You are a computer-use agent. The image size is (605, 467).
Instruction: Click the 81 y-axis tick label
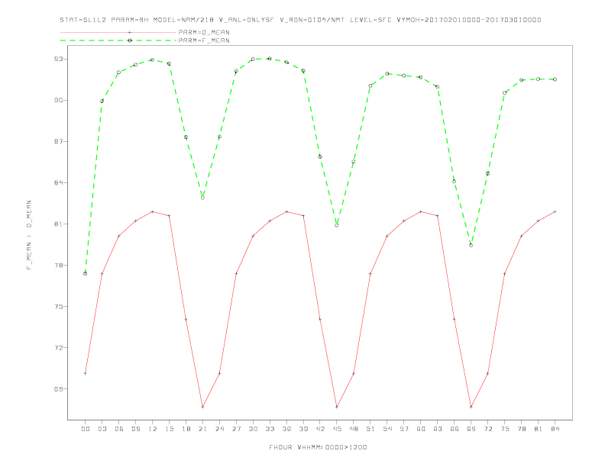click(59, 224)
